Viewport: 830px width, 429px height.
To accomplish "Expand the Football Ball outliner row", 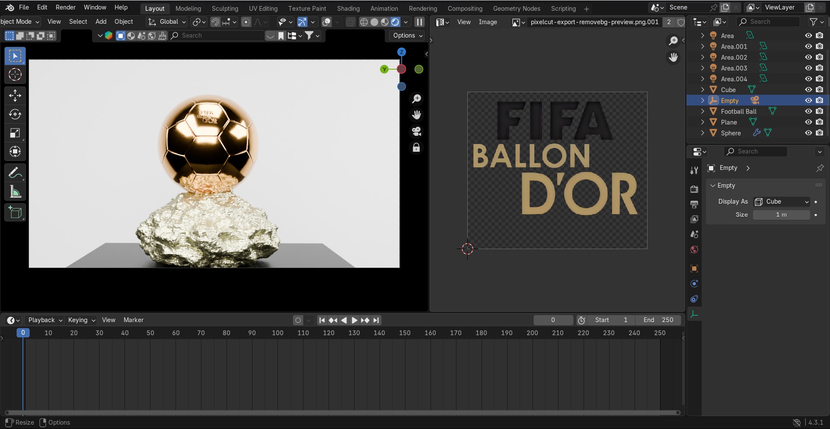I will click(x=702, y=111).
